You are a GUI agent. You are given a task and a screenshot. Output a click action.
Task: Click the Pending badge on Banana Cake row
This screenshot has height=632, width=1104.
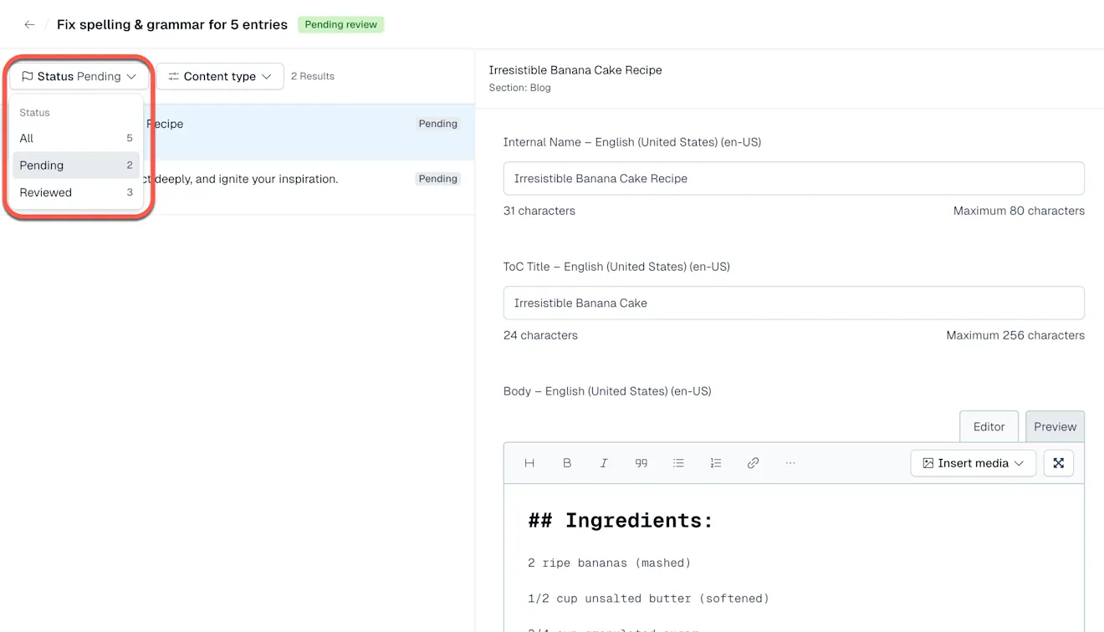(x=438, y=124)
